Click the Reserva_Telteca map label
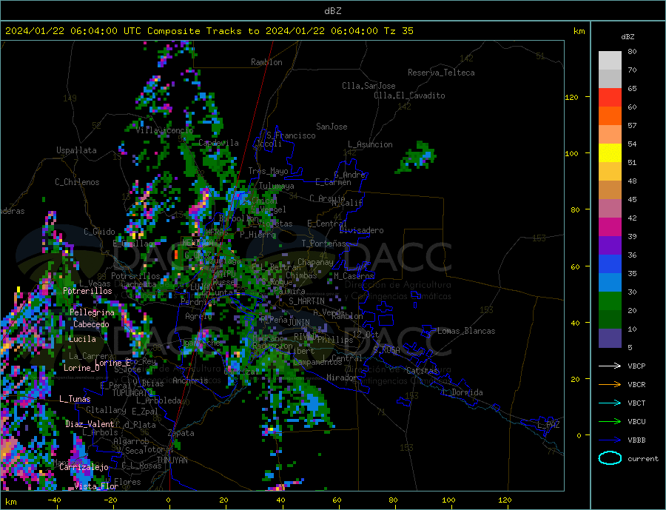The width and height of the screenshot is (666, 510). coord(441,73)
